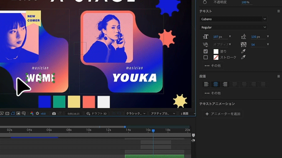This screenshot has height=158, width=282.
Task: Select the YOUKA text in the composition
Action: coord(134,78)
